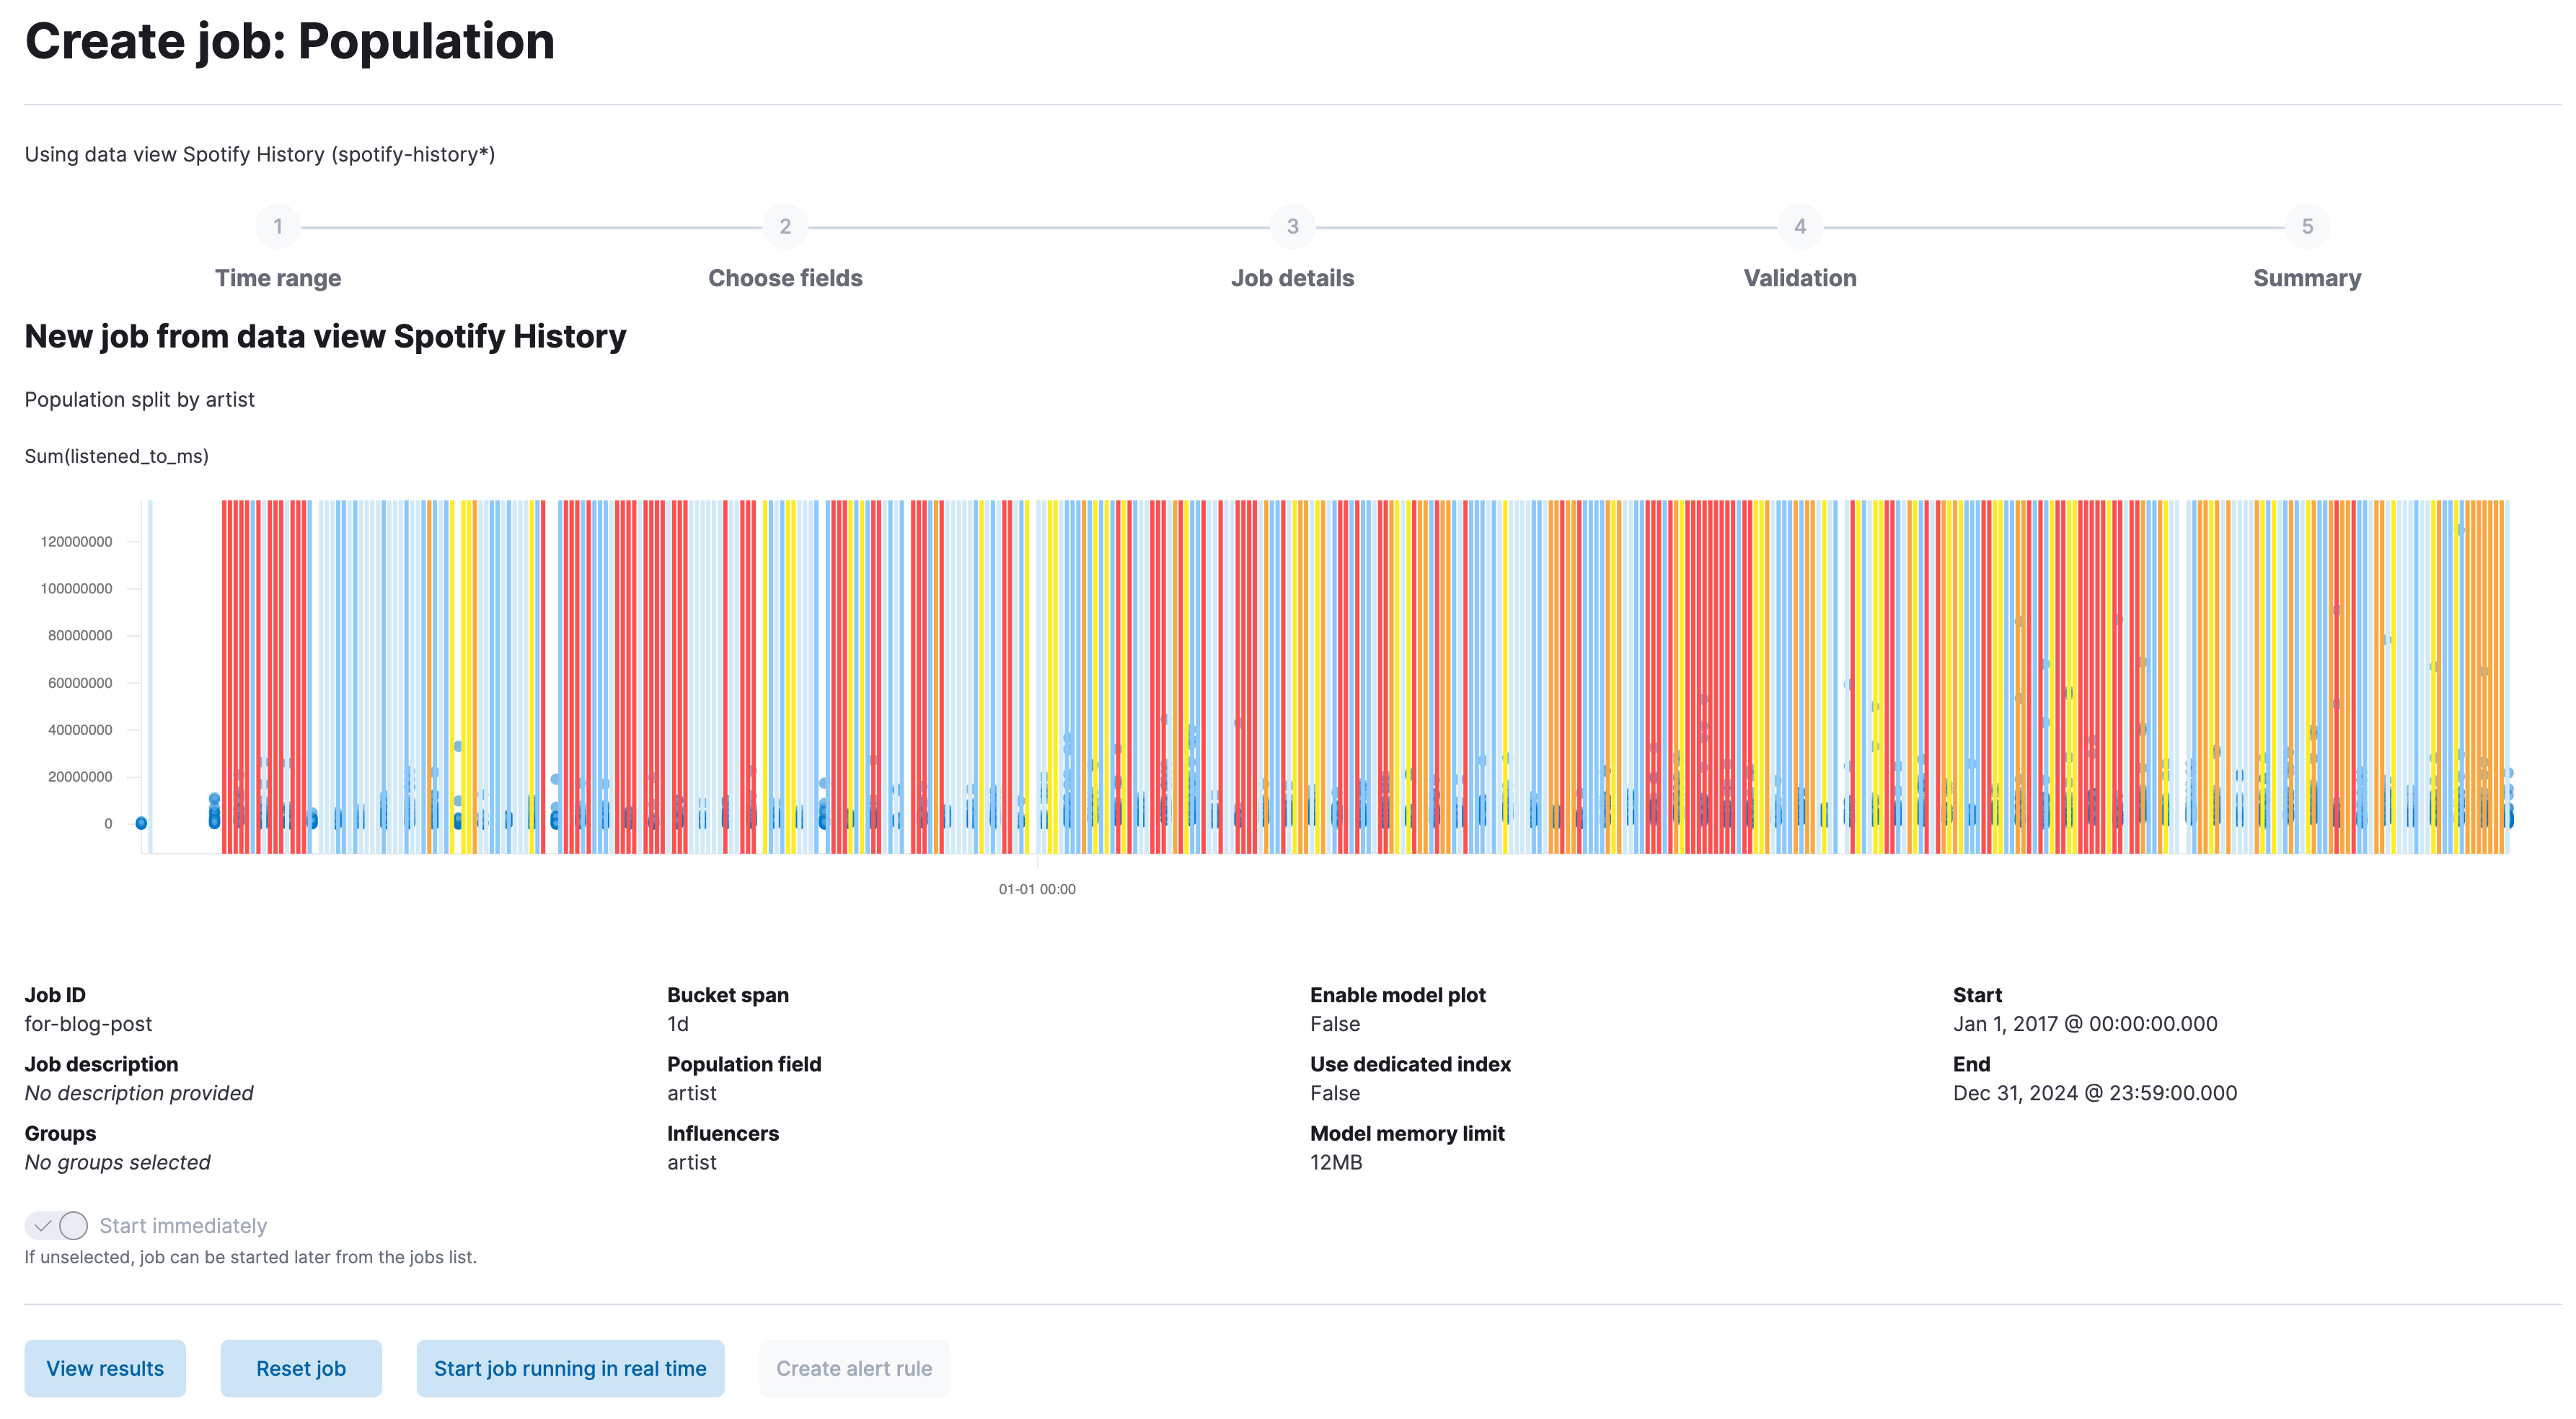Image resolution: width=2576 pixels, height=1419 pixels.
Task: Click the Create alert rule button
Action: 854,1368
